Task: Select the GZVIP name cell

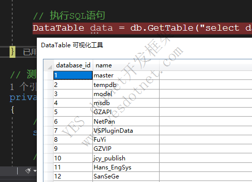Action: [x=126, y=149]
